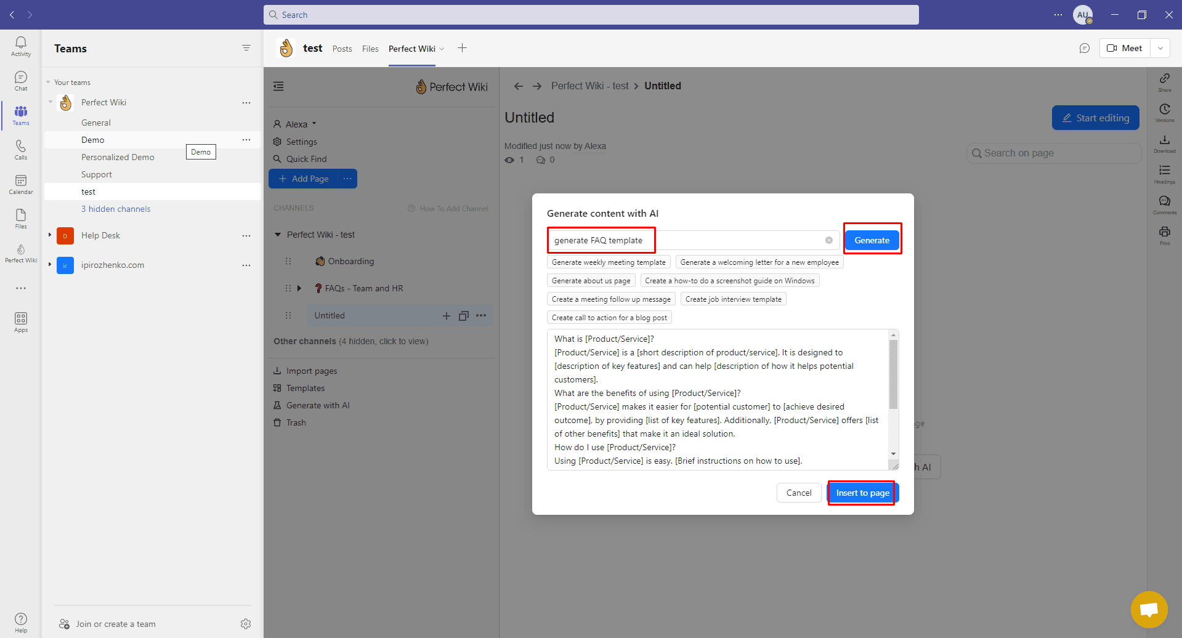The image size is (1182, 638).
Task: Filter the Teams list
Action: (246, 48)
